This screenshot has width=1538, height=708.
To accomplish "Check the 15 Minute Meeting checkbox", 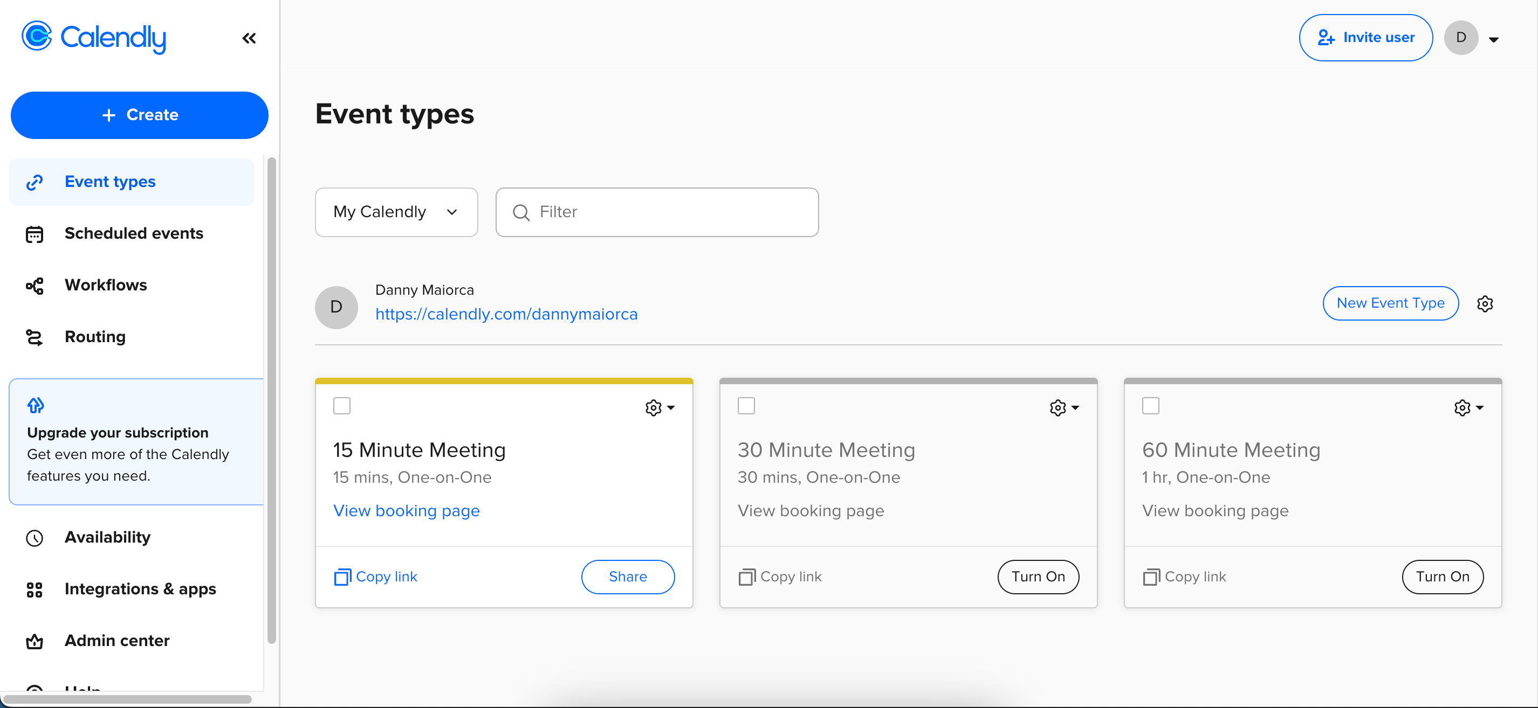I will [341, 406].
